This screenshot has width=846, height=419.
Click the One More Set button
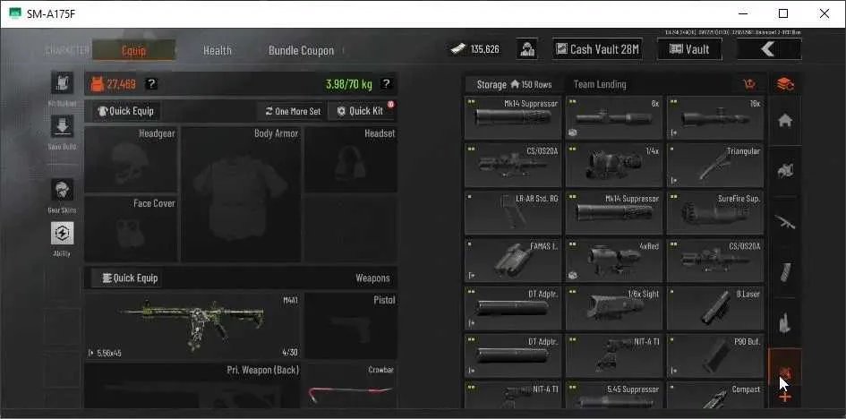point(293,111)
